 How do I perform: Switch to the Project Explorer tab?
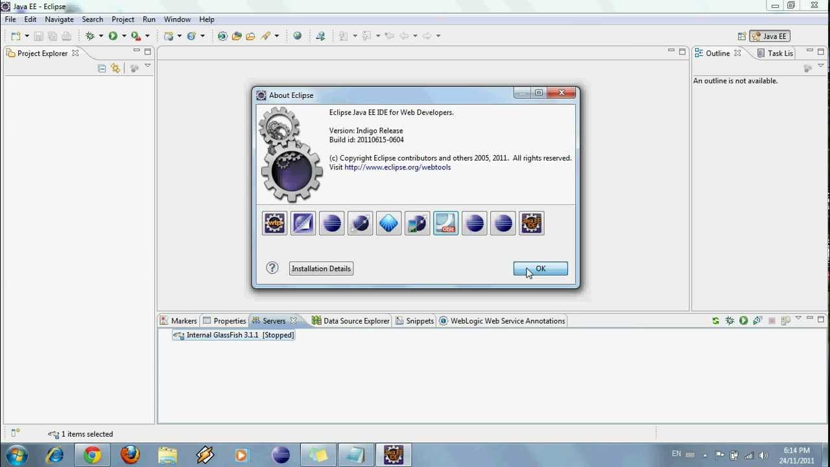pyautogui.click(x=42, y=53)
